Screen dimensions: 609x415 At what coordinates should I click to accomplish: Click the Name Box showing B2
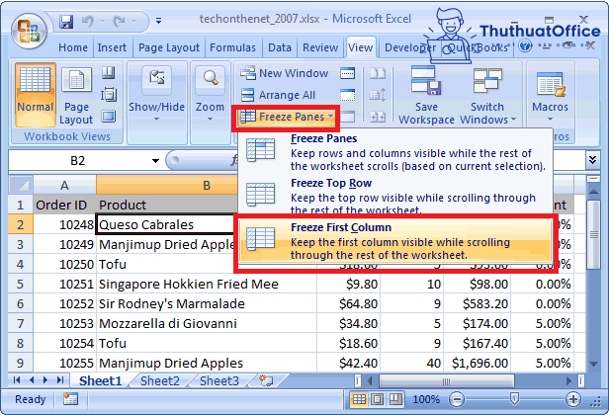(x=78, y=161)
